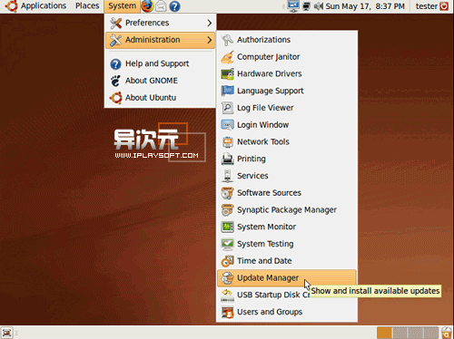
Task: Click the About Ubuntu logo icon
Action: click(115, 98)
